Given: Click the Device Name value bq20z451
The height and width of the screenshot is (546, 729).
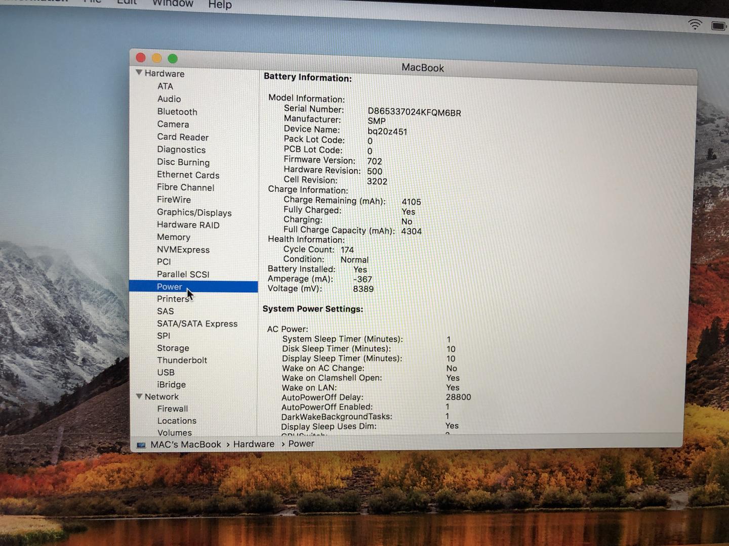Looking at the screenshot, I should point(387,132).
